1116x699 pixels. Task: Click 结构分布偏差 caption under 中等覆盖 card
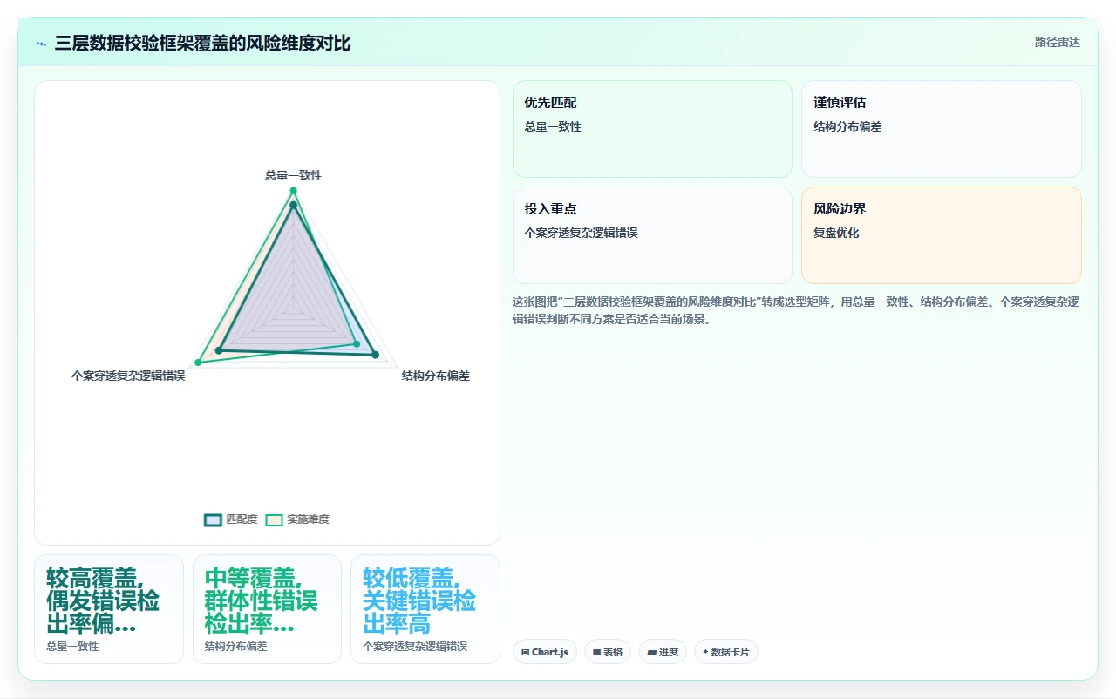(x=235, y=647)
